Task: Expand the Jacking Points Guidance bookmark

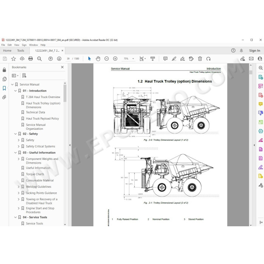Action: pyautogui.click(x=18, y=193)
